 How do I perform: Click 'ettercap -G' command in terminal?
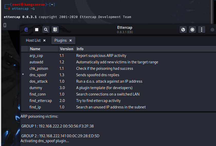point(23,9)
